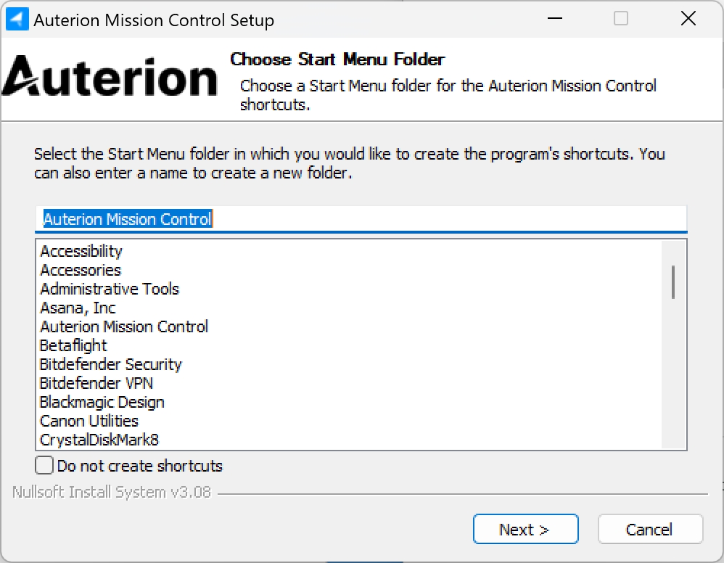The height and width of the screenshot is (563, 724).
Task: Select Asana, Inc folder
Action: pyautogui.click(x=78, y=308)
